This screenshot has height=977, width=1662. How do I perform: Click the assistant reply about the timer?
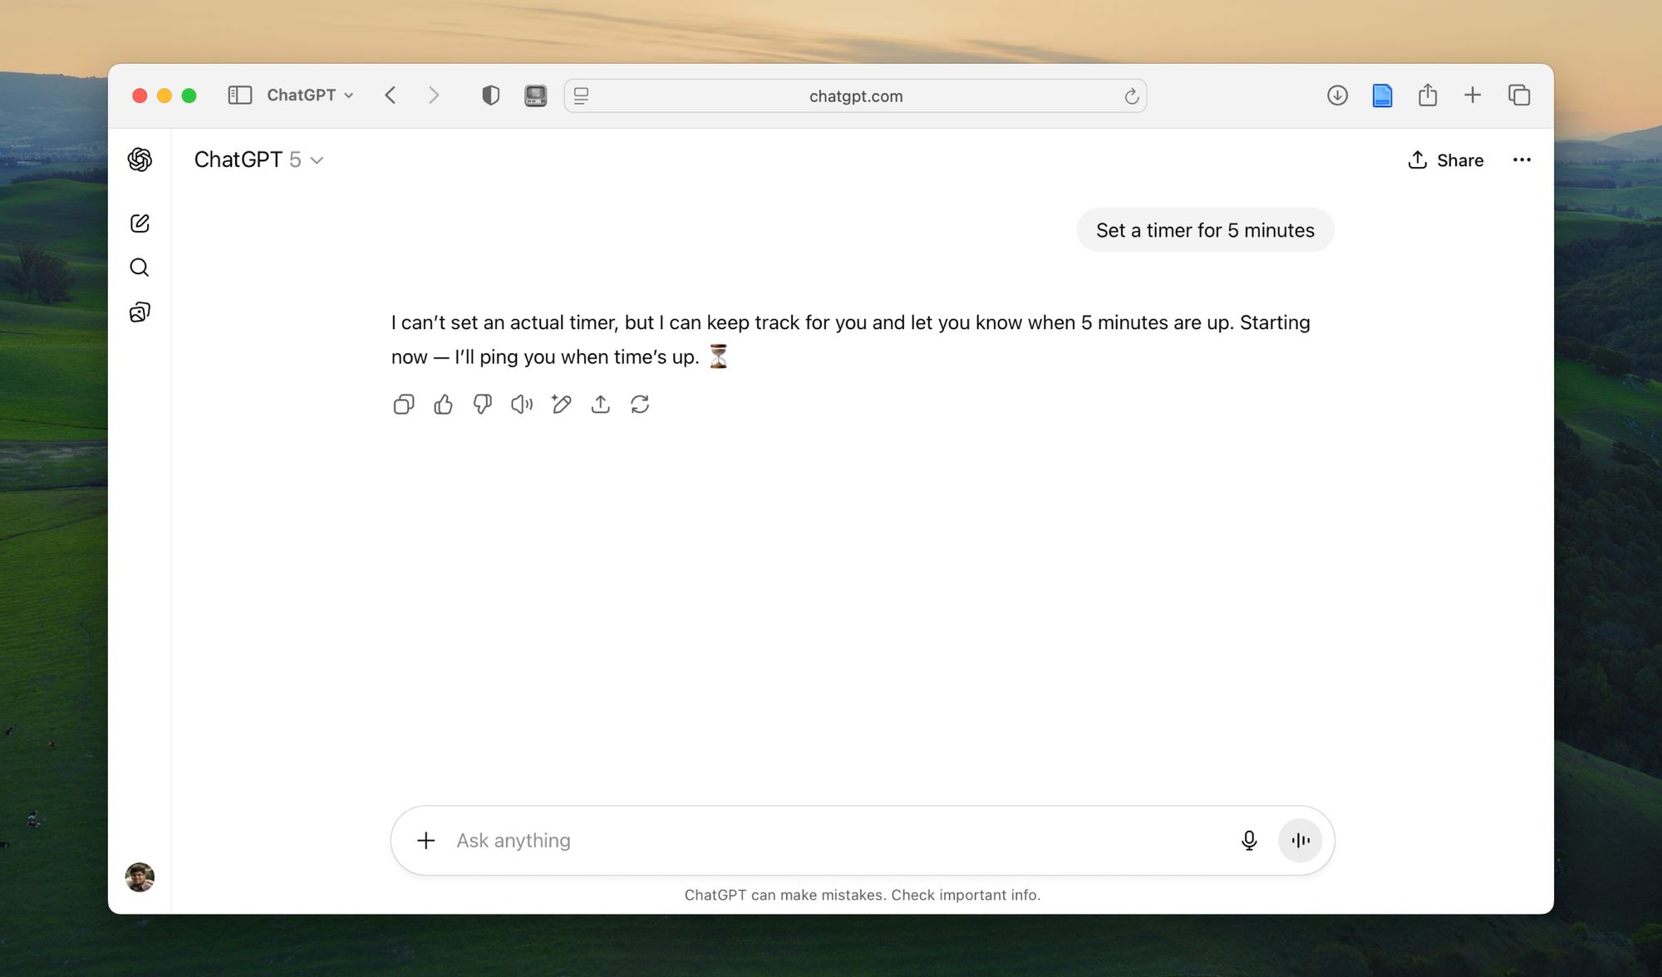click(851, 340)
